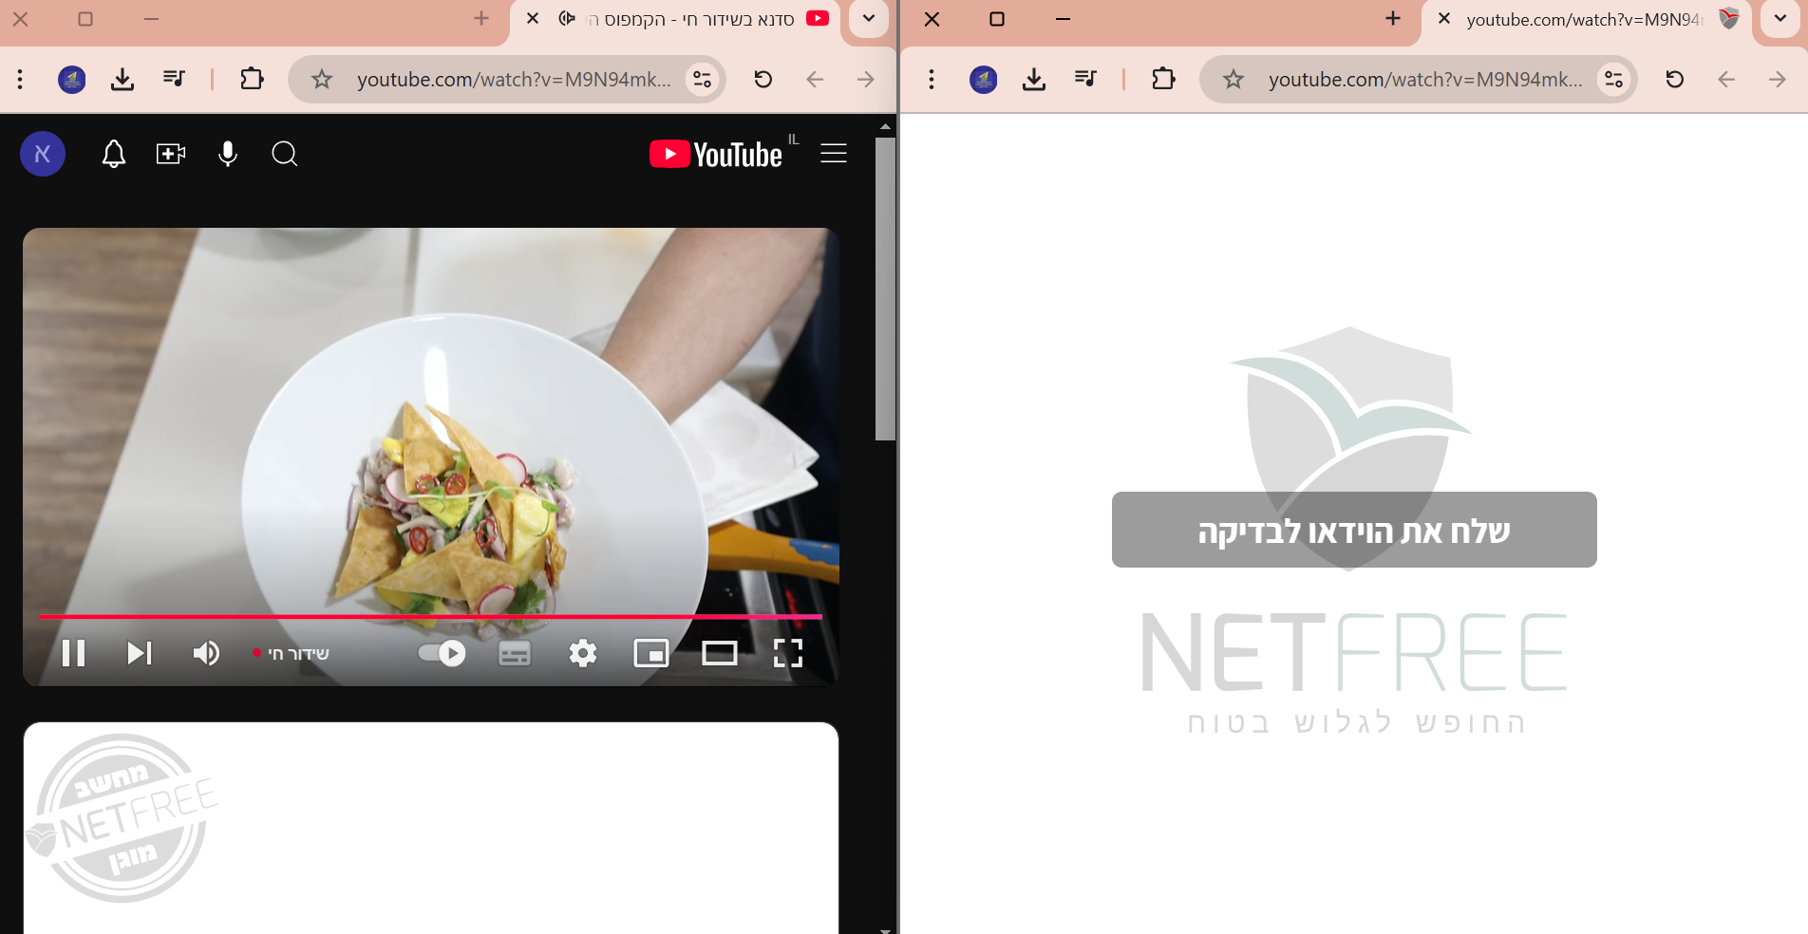Click the red video progress bar
Screen dimensions: 1808x934
pyautogui.click(x=430, y=617)
